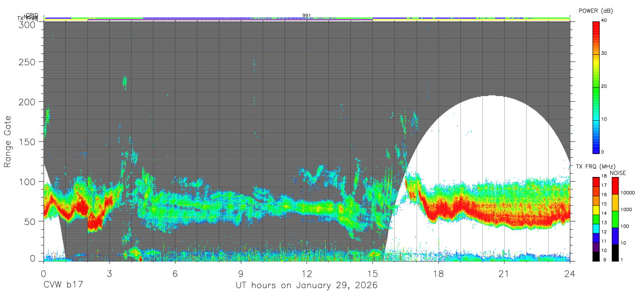The width and height of the screenshot is (641, 296).
Task: Select the 100 label on the noise scale
Action: coord(625,227)
